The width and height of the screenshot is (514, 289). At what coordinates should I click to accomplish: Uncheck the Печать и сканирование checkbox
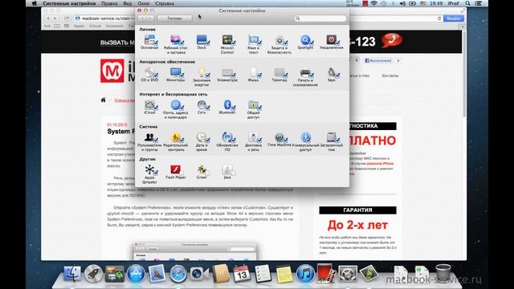pyautogui.click(x=312, y=75)
